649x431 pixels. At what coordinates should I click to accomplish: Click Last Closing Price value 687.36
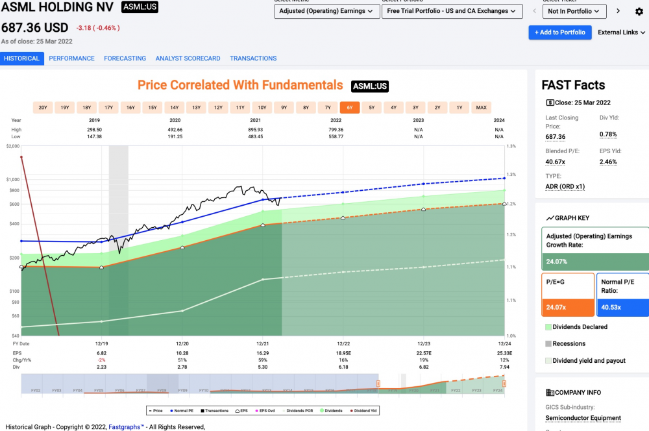click(556, 137)
